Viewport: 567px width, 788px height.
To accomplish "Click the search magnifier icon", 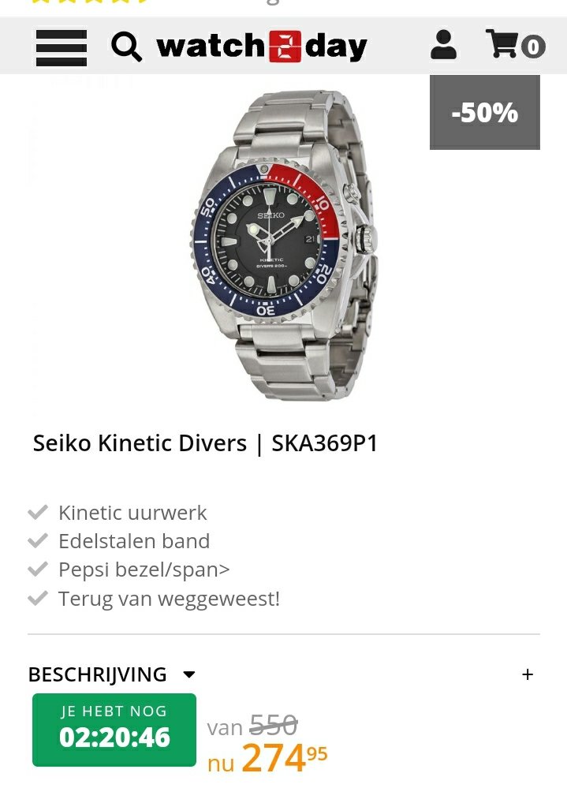I will click(x=126, y=47).
